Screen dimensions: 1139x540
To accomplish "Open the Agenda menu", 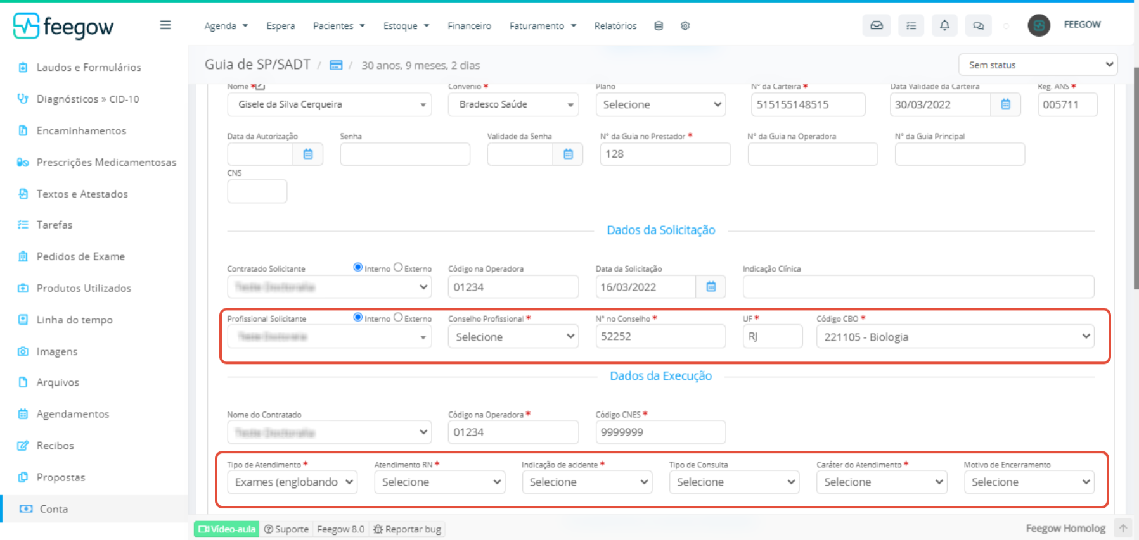I will (226, 26).
